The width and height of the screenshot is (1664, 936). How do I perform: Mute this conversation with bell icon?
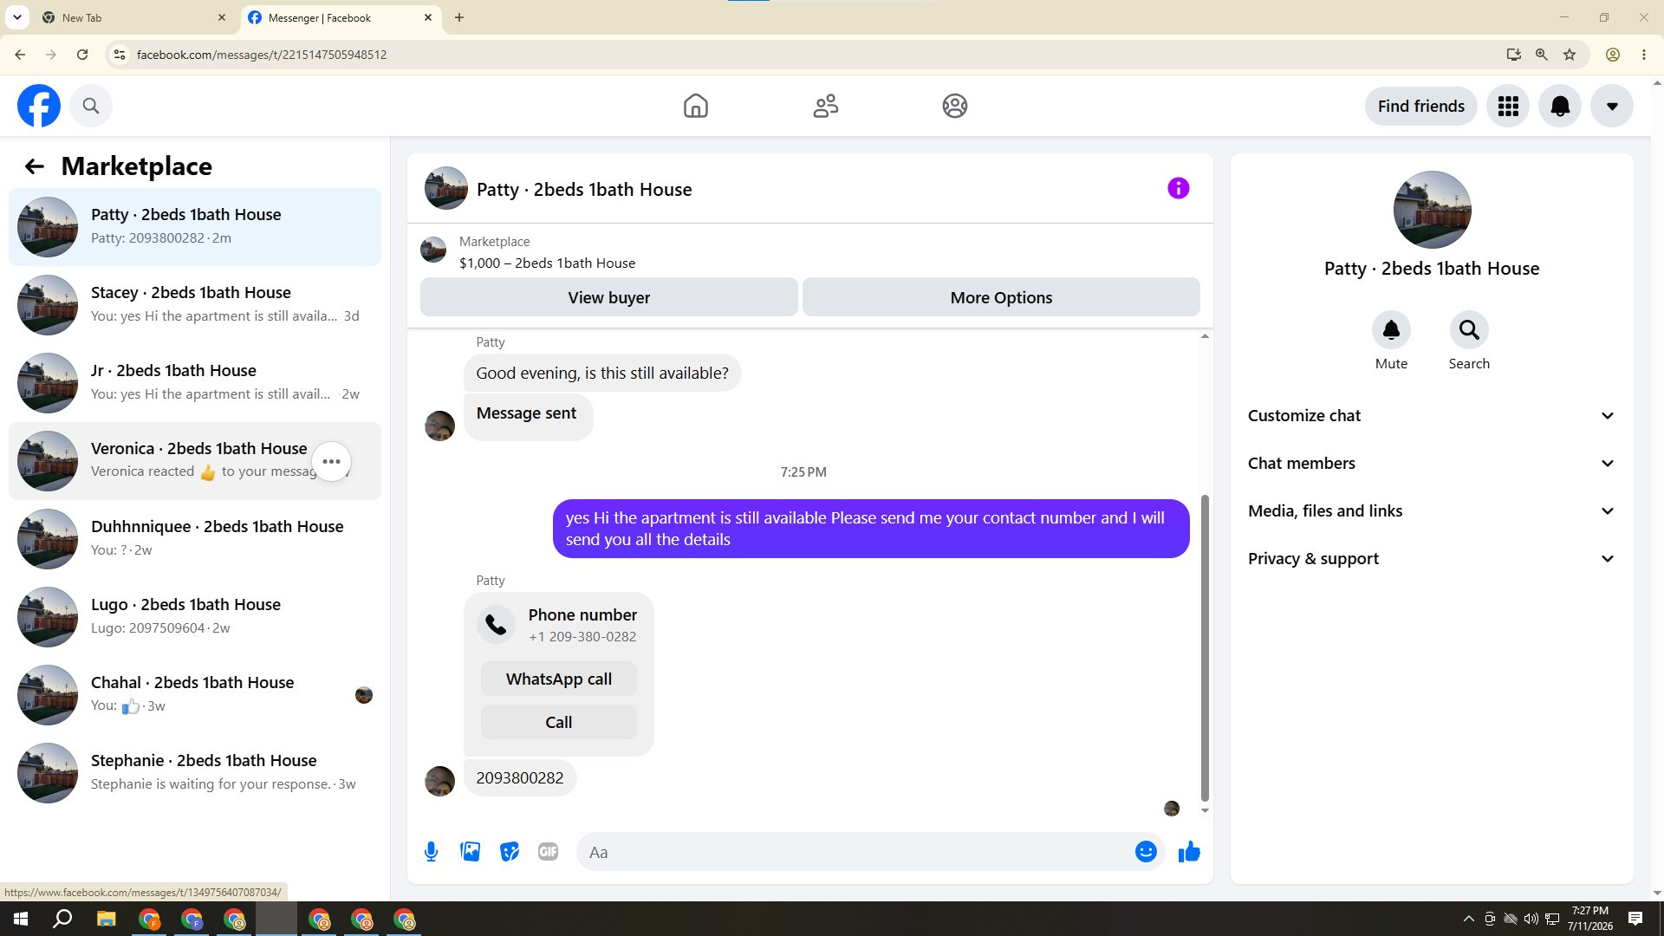click(x=1391, y=330)
